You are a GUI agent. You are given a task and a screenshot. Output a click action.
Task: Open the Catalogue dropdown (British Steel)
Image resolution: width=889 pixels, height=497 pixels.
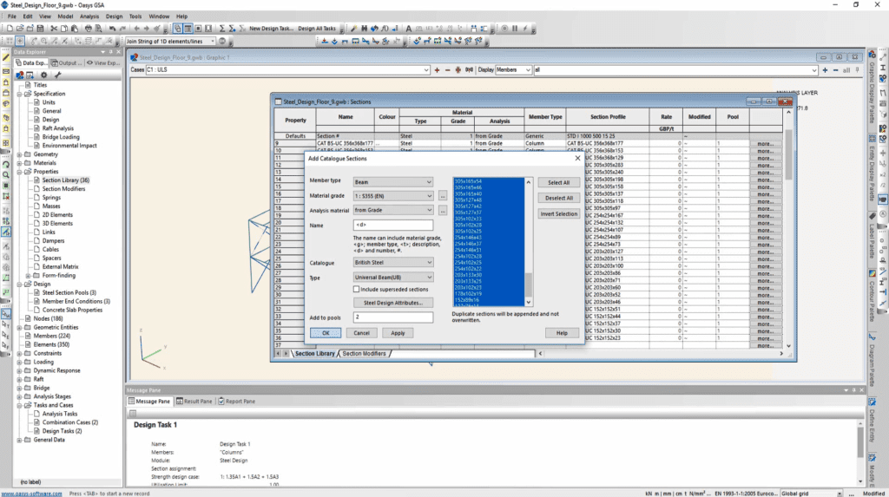coord(393,263)
